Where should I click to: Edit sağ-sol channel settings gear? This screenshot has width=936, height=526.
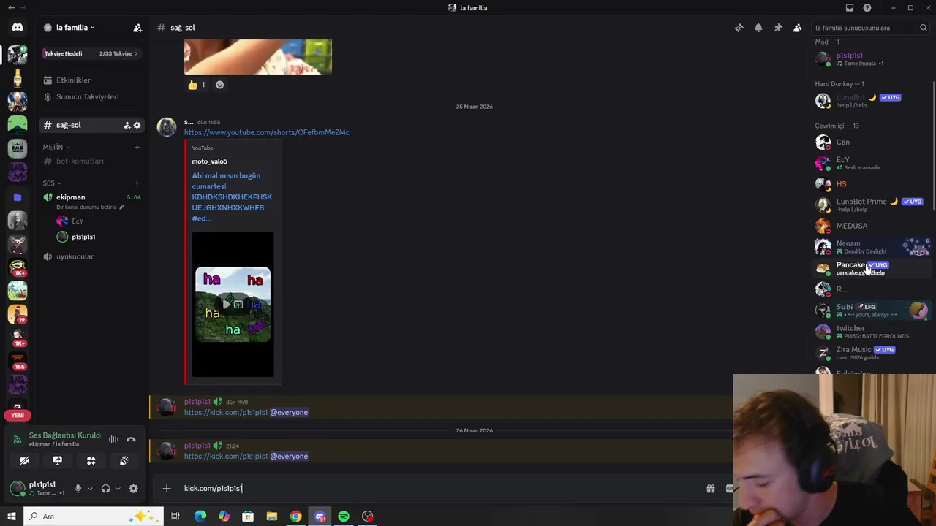tap(137, 125)
